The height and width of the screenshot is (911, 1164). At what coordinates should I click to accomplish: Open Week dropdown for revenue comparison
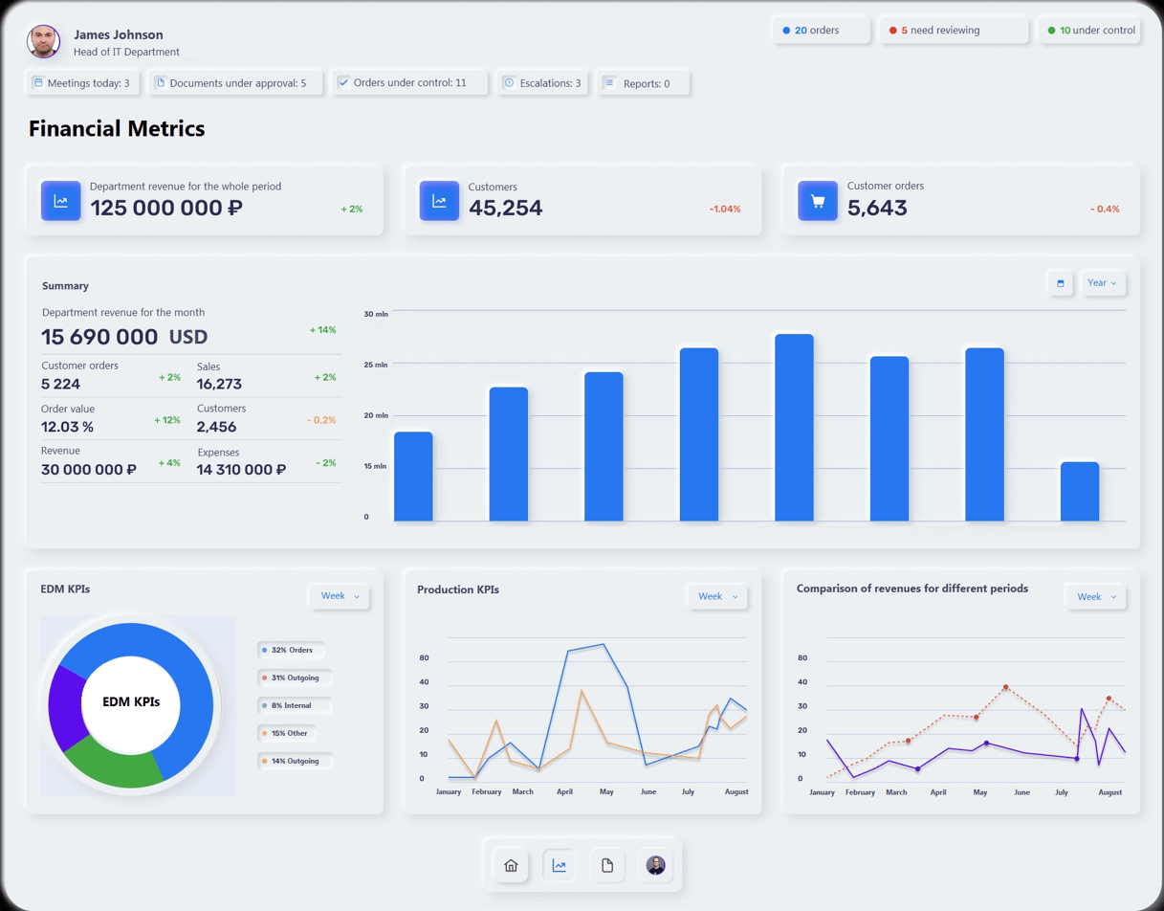coord(1095,596)
